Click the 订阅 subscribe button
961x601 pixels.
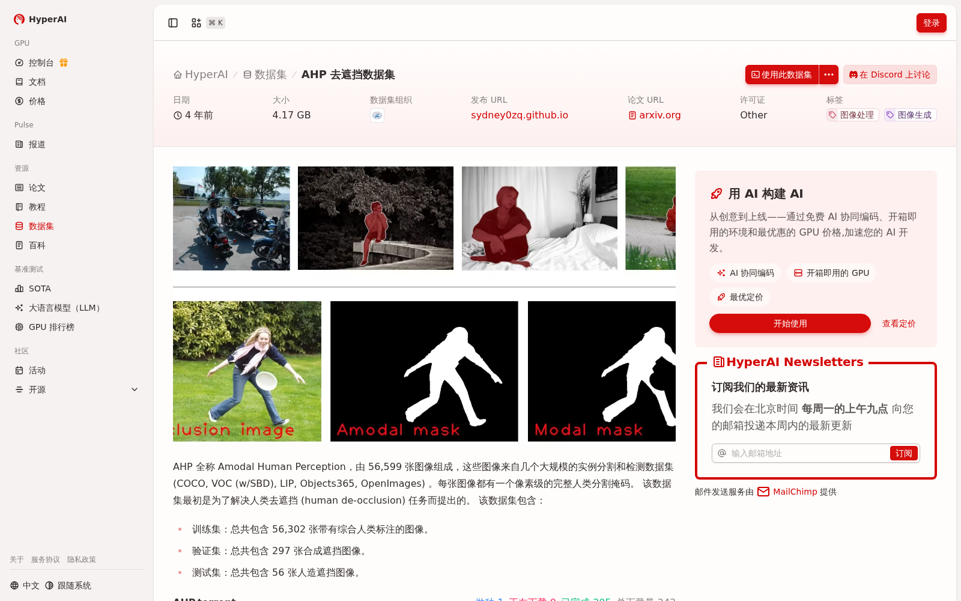click(x=903, y=453)
